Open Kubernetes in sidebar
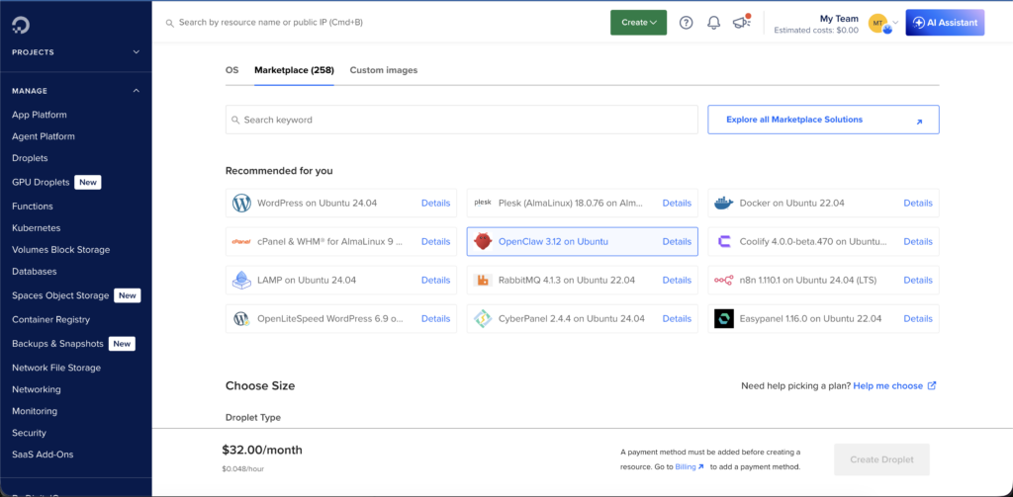 (37, 228)
